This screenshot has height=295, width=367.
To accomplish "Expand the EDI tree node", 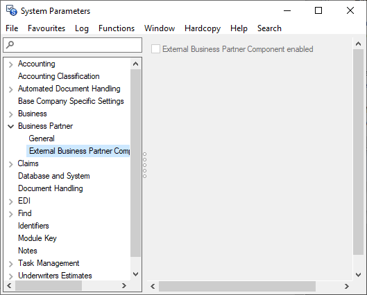I will click(x=10, y=202).
